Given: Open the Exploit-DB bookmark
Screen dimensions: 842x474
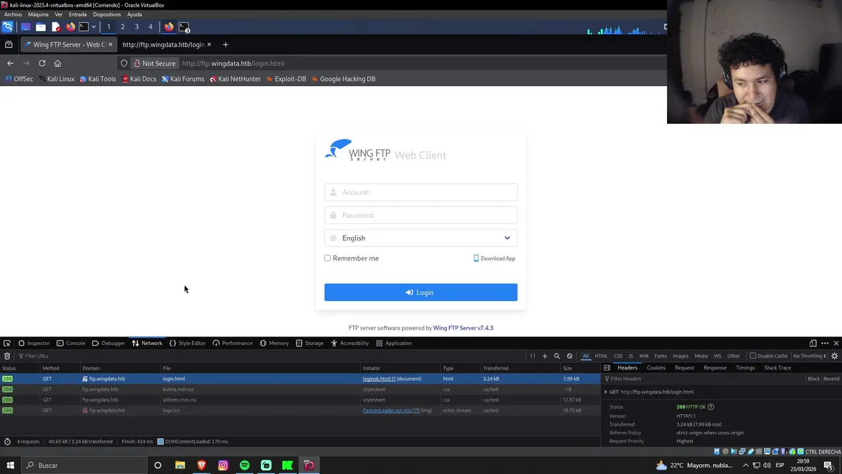Looking at the screenshot, I should (286, 79).
